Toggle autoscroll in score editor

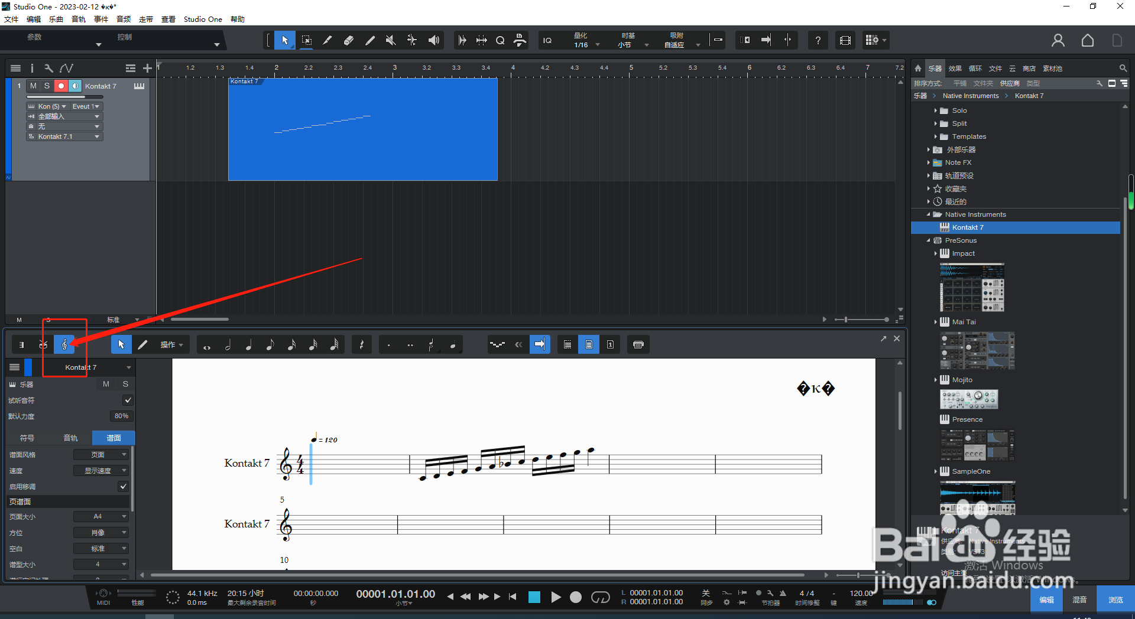[x=540, y=345]
